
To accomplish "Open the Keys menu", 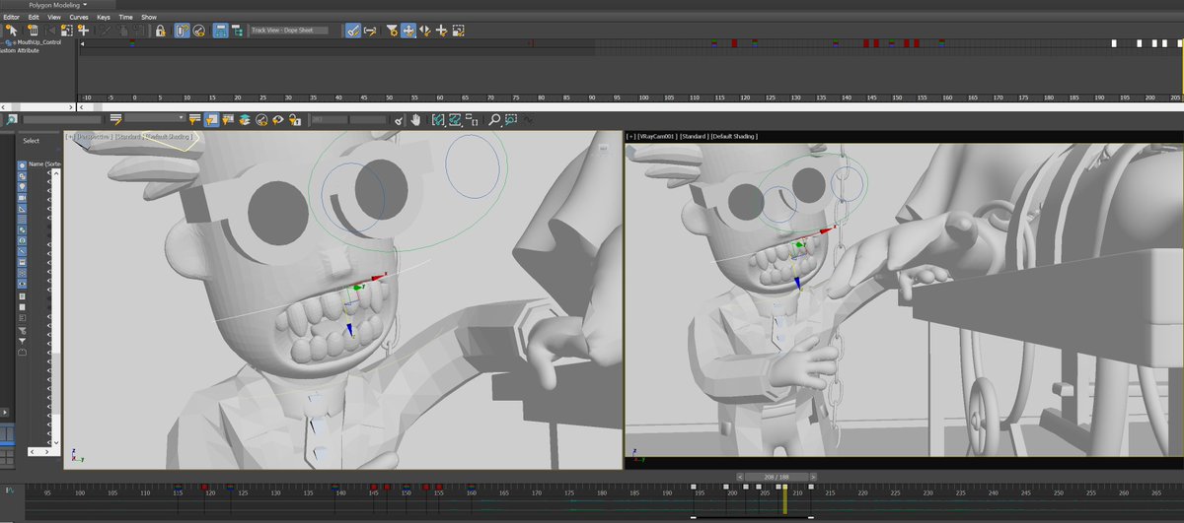I will [103, 17].
